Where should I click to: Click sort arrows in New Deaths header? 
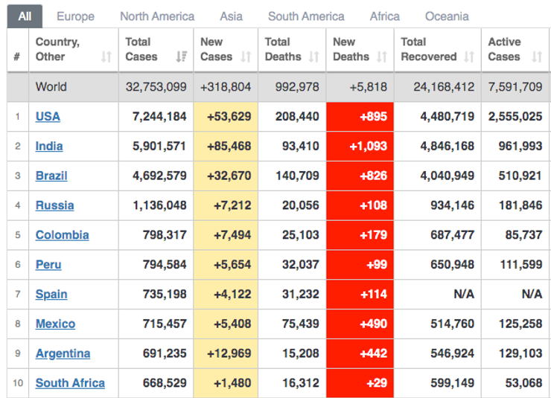(381, 57)
